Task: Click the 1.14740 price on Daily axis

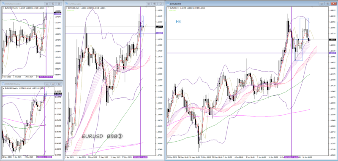Action: click(160, 40)
